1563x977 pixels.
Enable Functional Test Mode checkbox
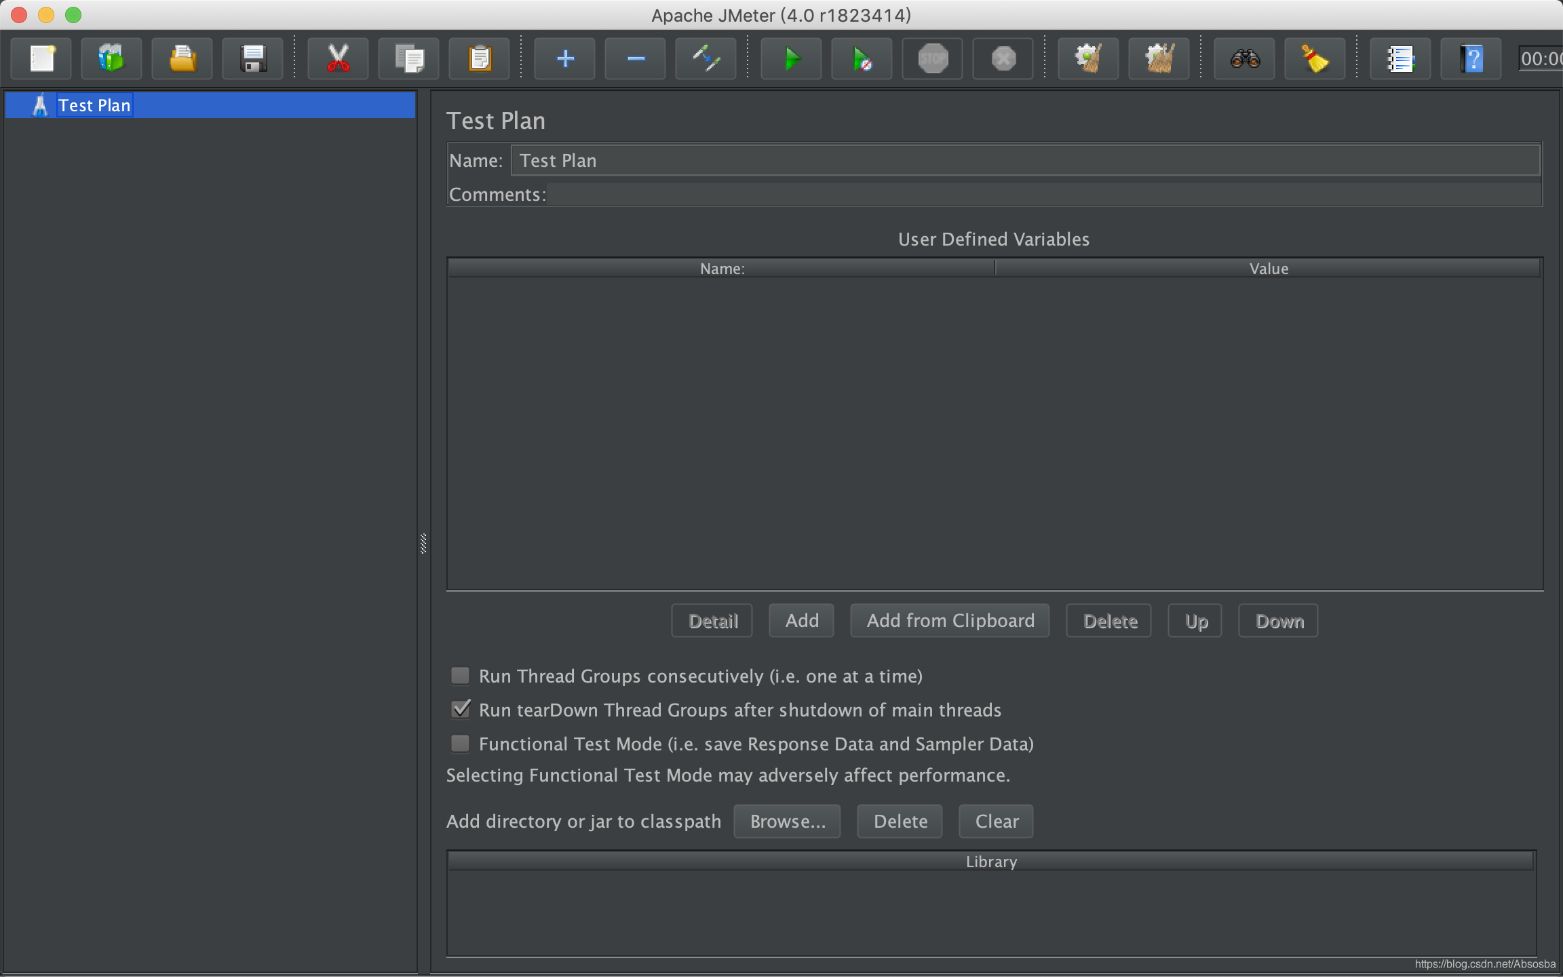click(461, 743)
